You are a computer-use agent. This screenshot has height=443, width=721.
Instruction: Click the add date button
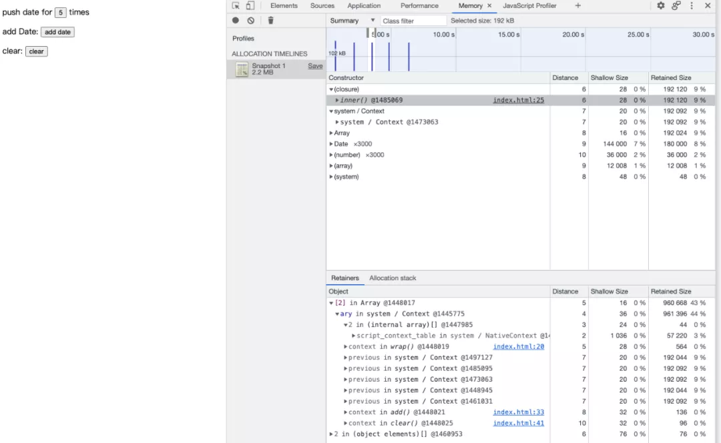tap(57, 32)
